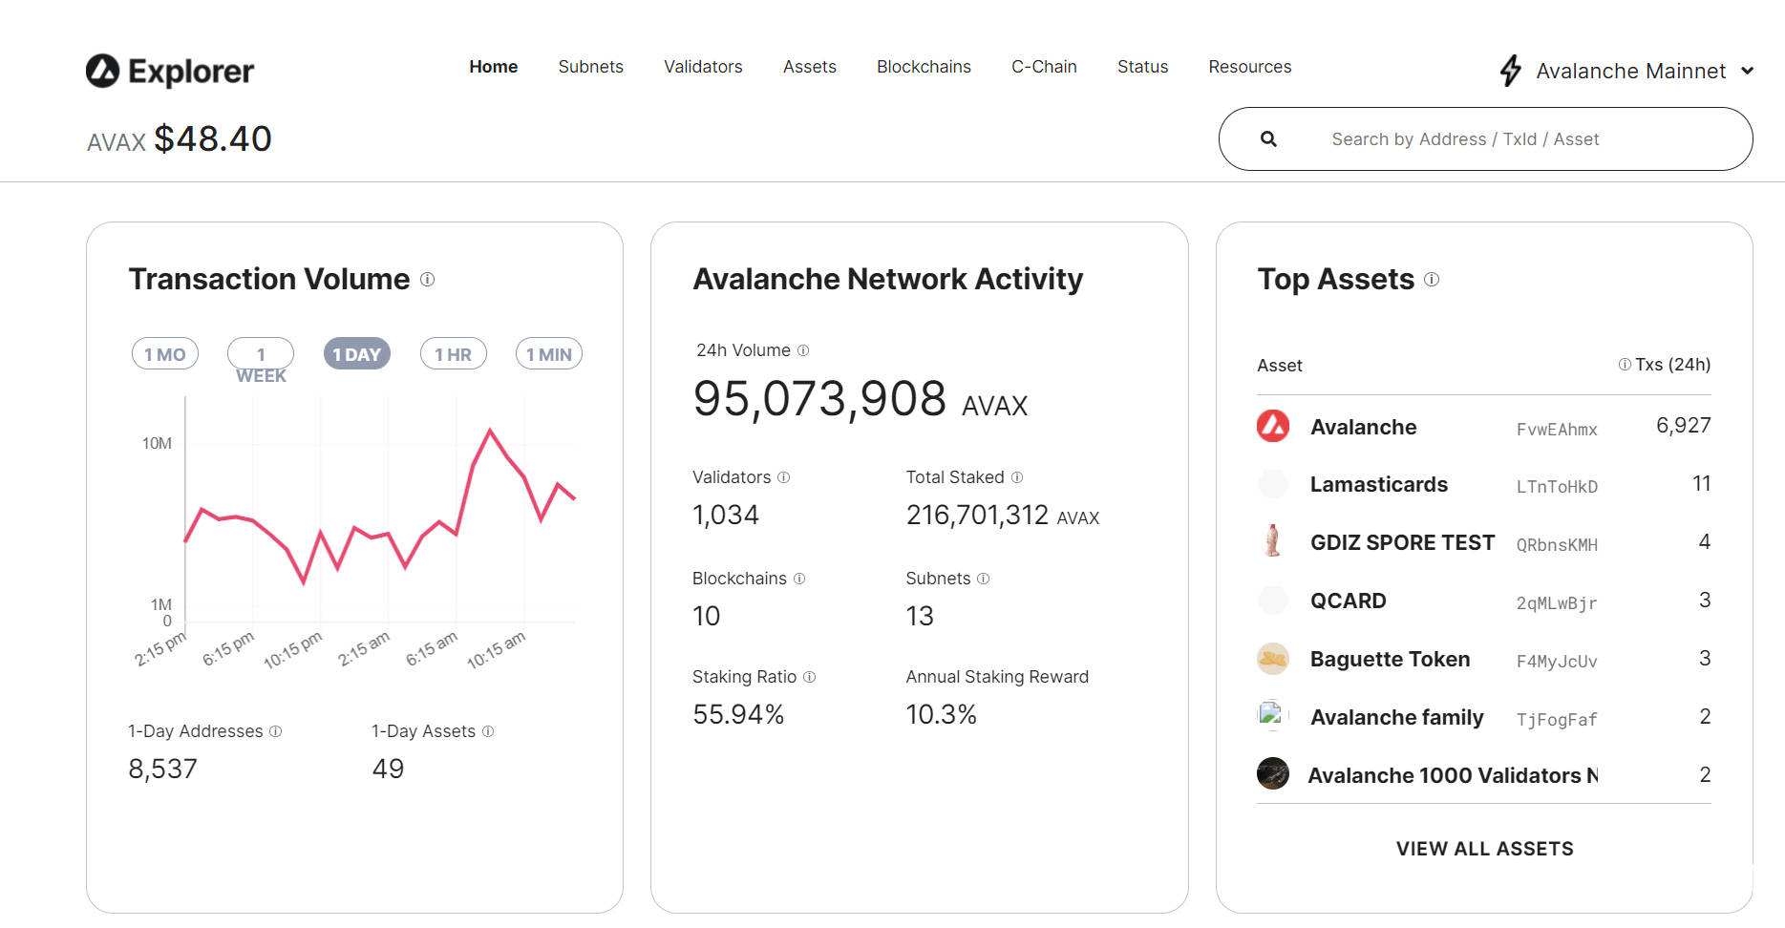Click the Baguette Token asset icon
Screen dimensions: 1785x928
(1273, 659)
